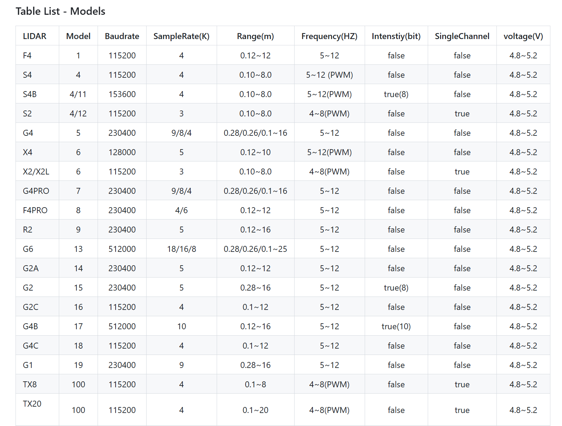Screen dimensions: 562x426
Task: Select the 4.8~5.2 voltage in F4 row
Action: click(523, 56)
